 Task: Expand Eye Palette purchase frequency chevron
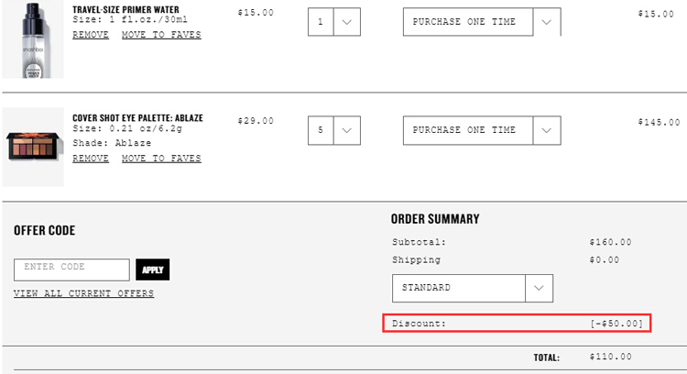click(546, 130)
